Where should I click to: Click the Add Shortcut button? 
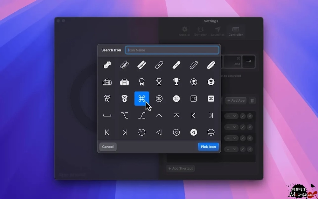pyautogui.click(x=180, y=168)
